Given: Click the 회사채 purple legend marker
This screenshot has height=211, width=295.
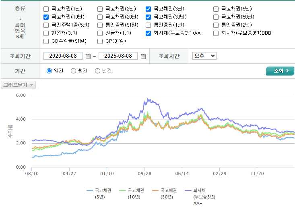Looking at the screenshot, I should [x=188, y=190].
